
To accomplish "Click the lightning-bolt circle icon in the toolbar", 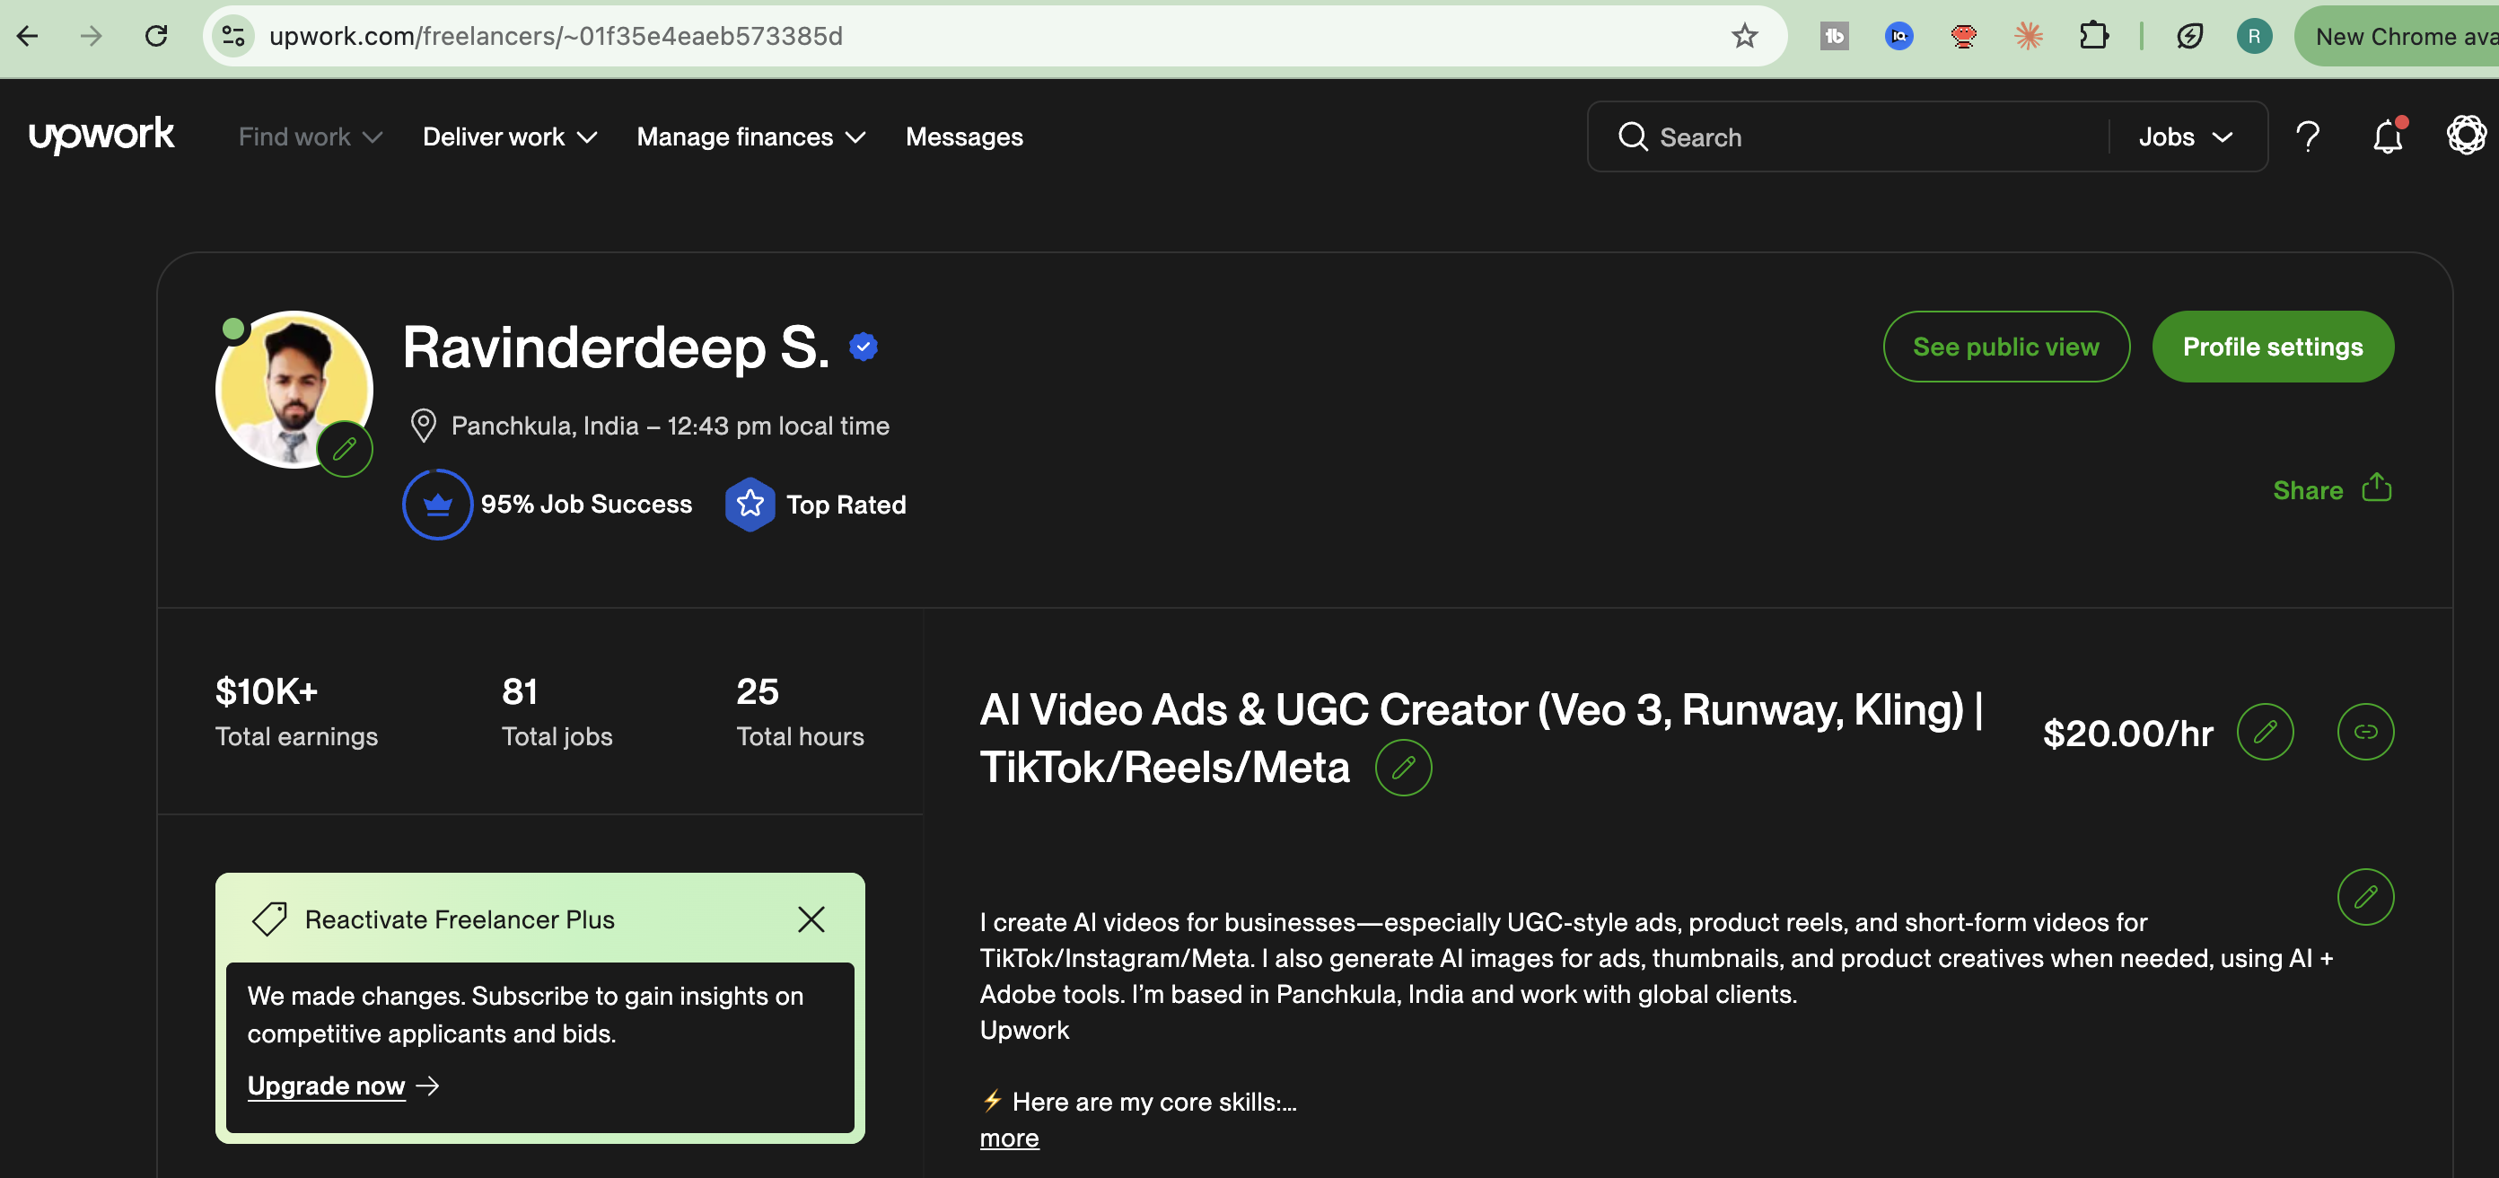I will pyautogui.click(x=2189, y=36).
